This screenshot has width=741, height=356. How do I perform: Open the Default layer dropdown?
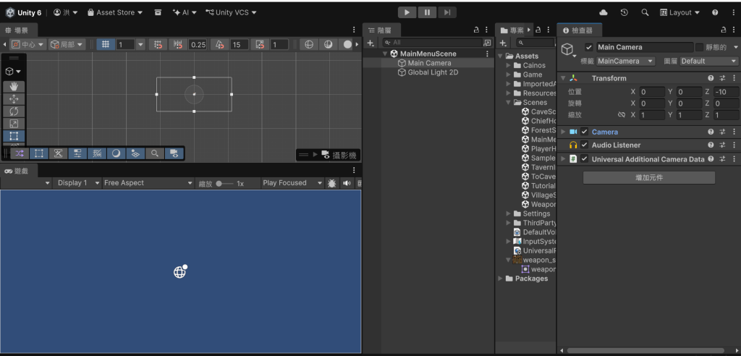(709, 61)
